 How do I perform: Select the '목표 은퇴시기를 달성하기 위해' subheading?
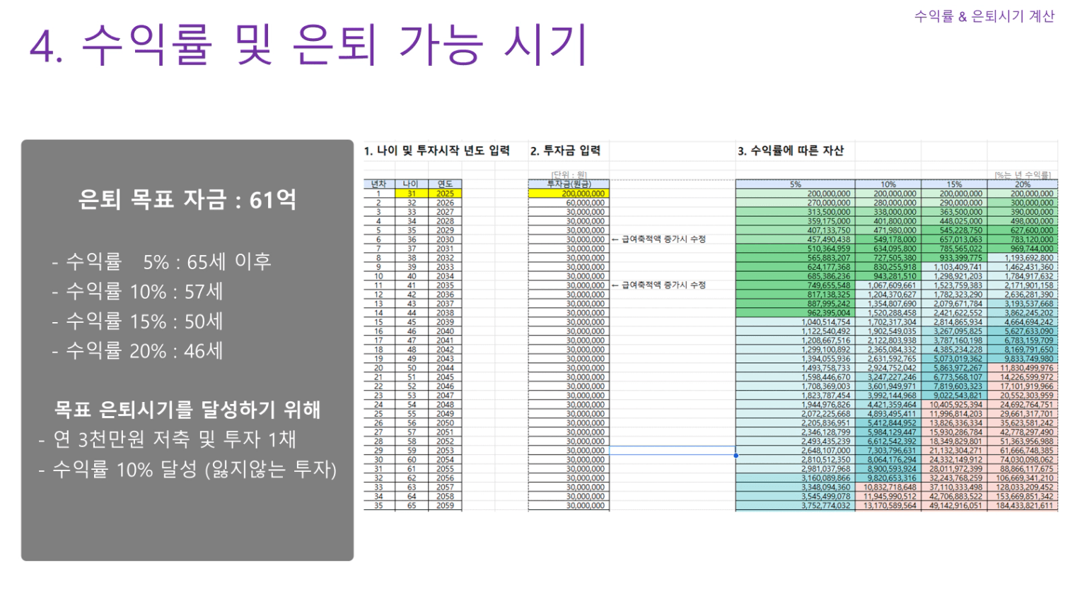click(x=187, y=410)
